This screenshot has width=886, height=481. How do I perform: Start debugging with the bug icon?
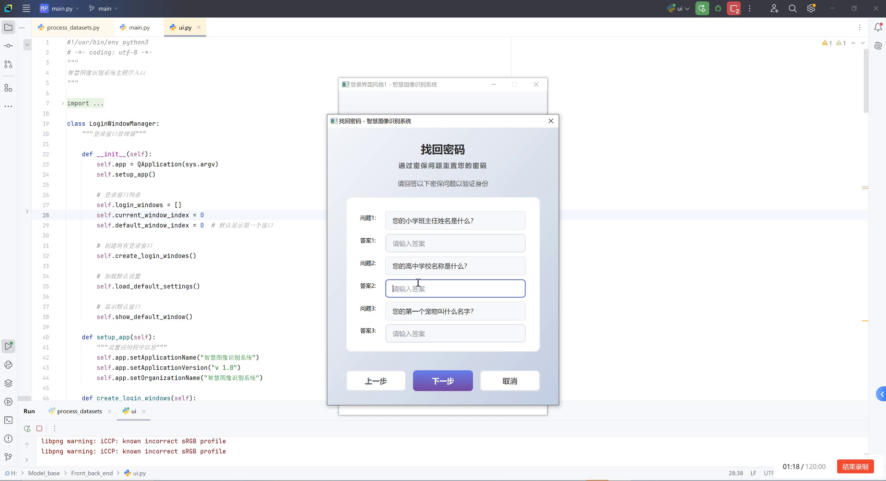(718, 8)
